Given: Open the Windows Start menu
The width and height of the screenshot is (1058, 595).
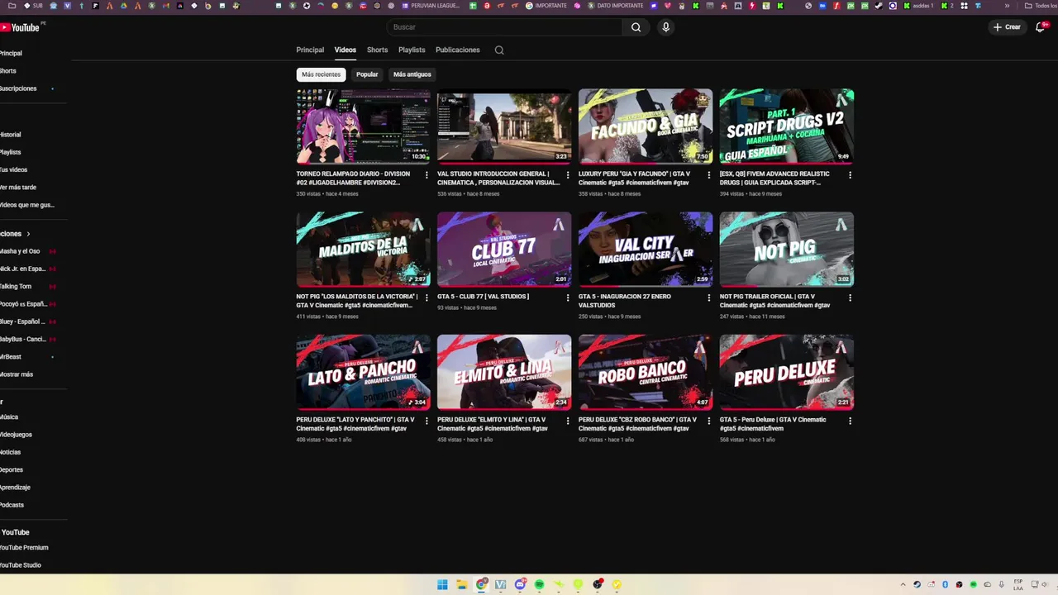Looking at the screenshot, I should click(442, 584).
